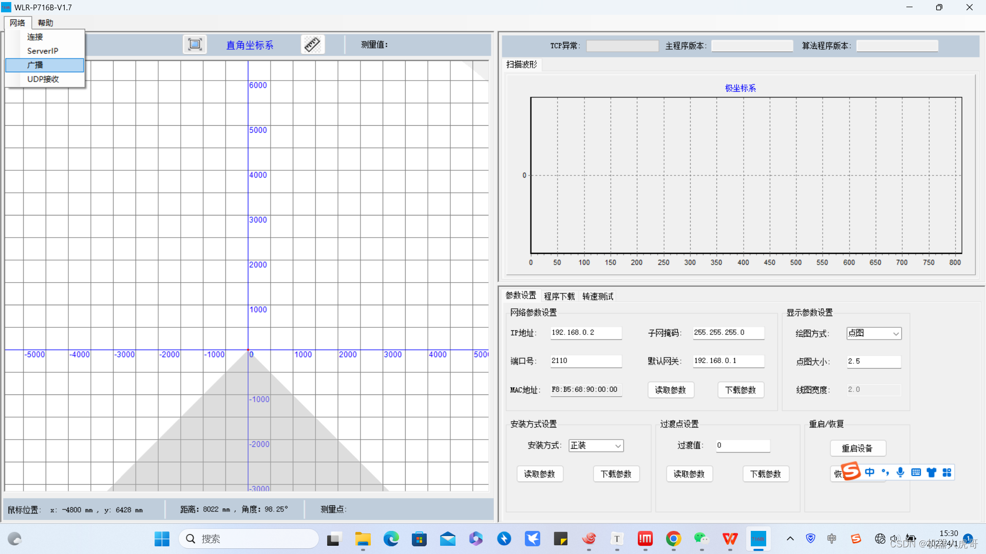Click the fit-to-view frame icon
Screen dimensions: 986x554
coord(195,45)
